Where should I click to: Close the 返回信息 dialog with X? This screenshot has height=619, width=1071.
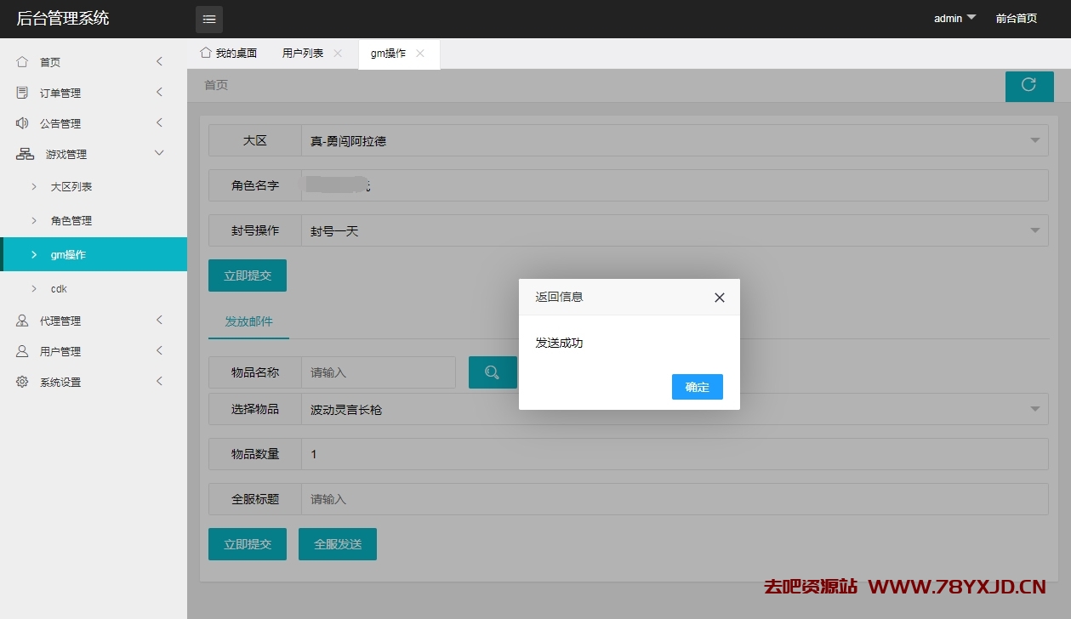click(720, 298)
